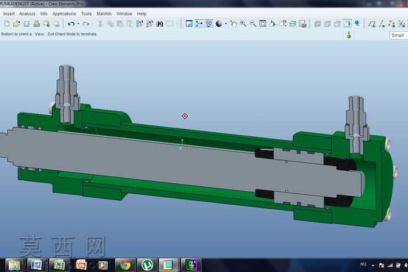Open the saved view list icon
This screenshot has width=408, height=272.
[x=283, y=24]
